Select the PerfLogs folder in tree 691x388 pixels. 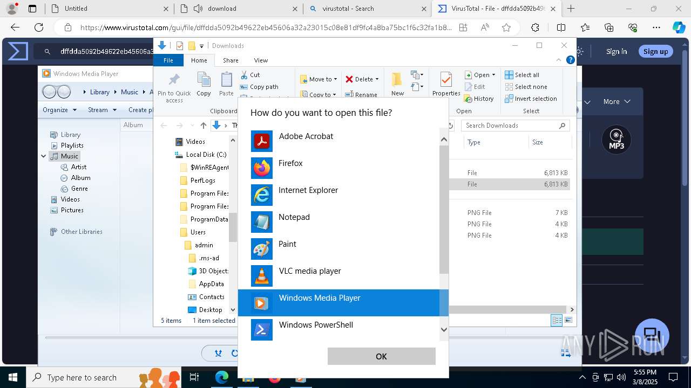point(198,181)
